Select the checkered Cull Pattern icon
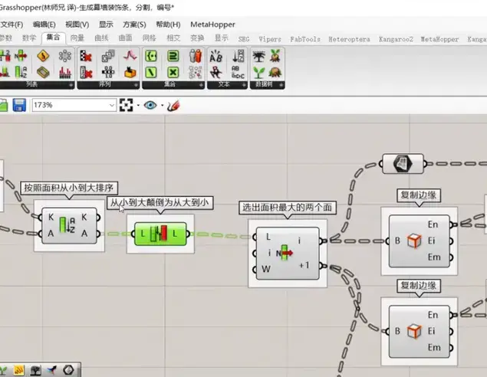 pos(86,56)
